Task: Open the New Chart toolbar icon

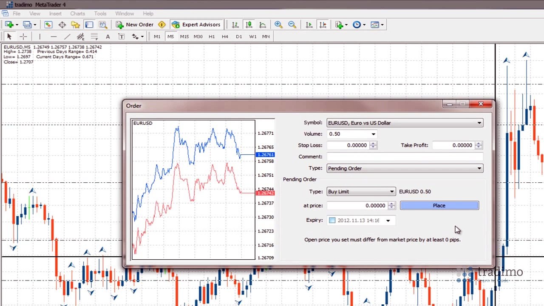Action: tap(10, 25)
